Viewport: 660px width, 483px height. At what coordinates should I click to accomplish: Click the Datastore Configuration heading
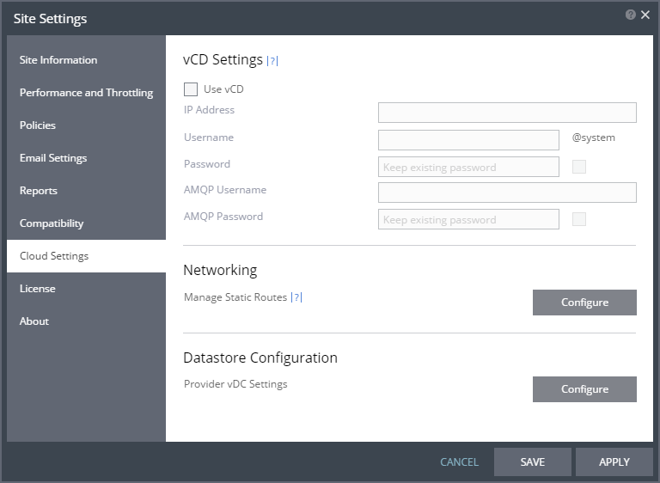(x=260, y=358)
